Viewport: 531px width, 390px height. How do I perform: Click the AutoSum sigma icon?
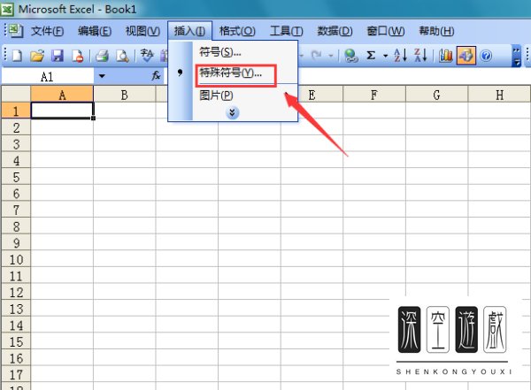(371, 55)
